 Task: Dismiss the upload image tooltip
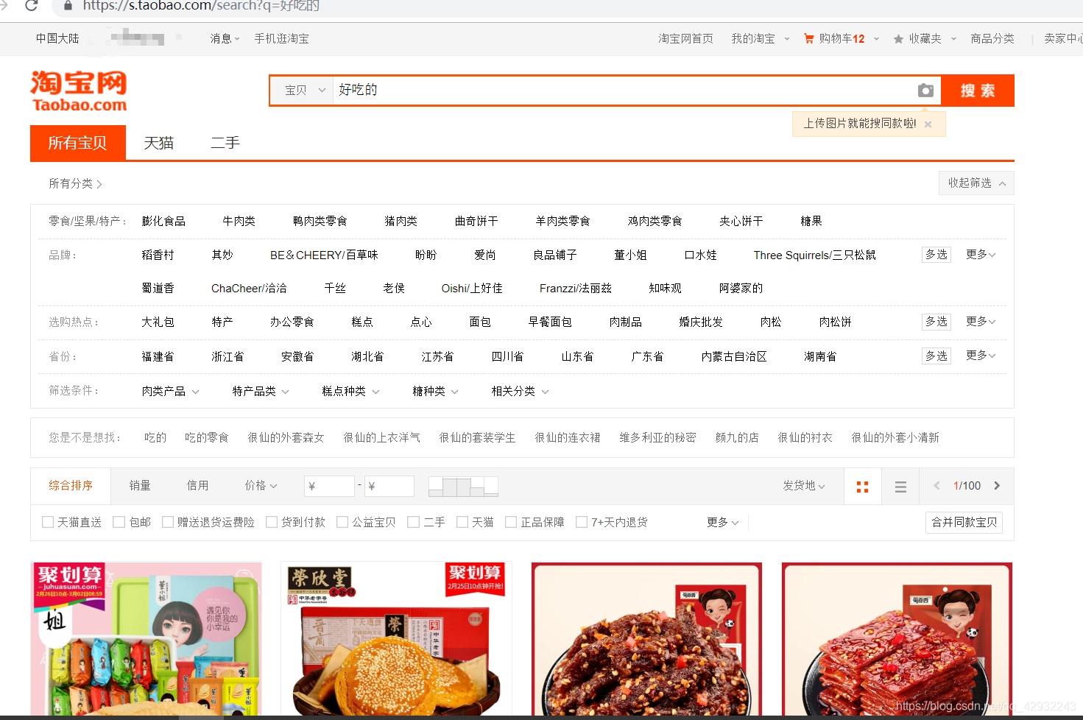[x=928, y=124]
